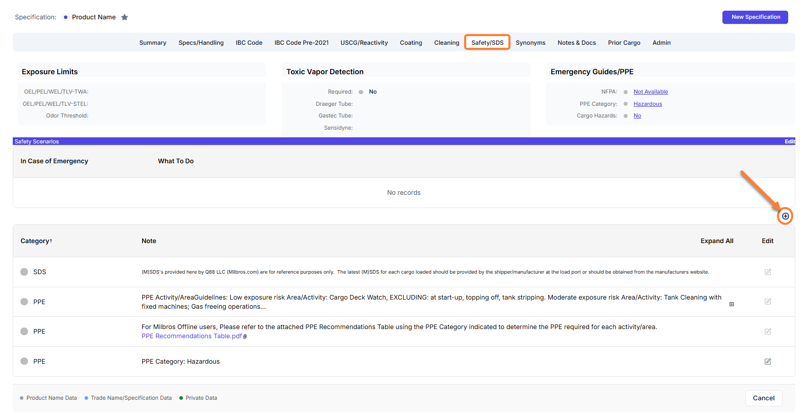Click the Cancel button
Screen dimensions: 807x414
click(764, 398)
